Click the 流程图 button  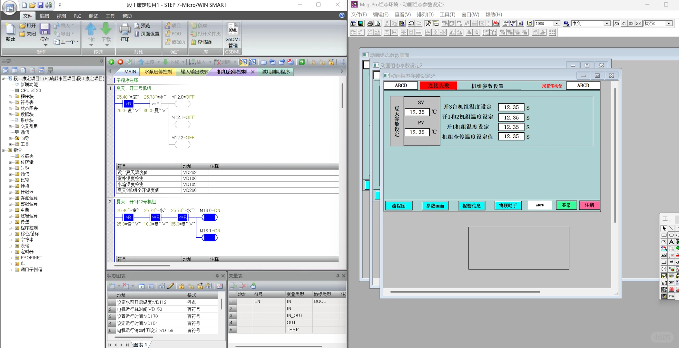[399, 206]
